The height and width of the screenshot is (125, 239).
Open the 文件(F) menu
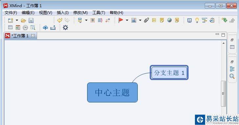[x=11, y=13]
